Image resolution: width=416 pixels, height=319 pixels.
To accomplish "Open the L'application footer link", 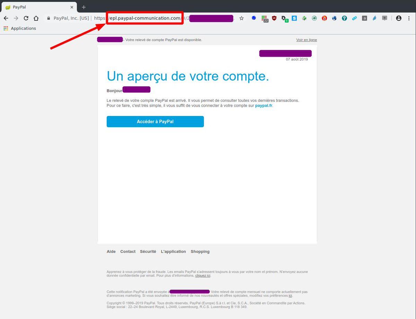I will pyautogui.click(x=173, y=251).
